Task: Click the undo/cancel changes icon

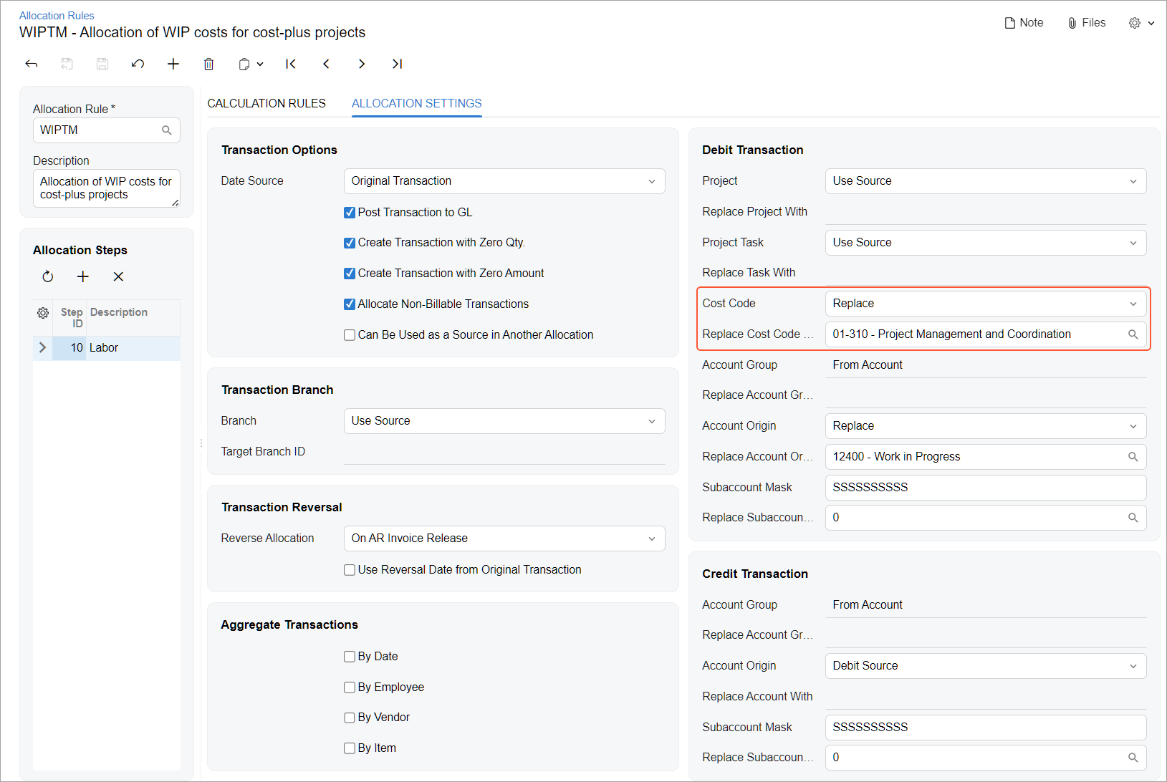Action: [138, 64]
